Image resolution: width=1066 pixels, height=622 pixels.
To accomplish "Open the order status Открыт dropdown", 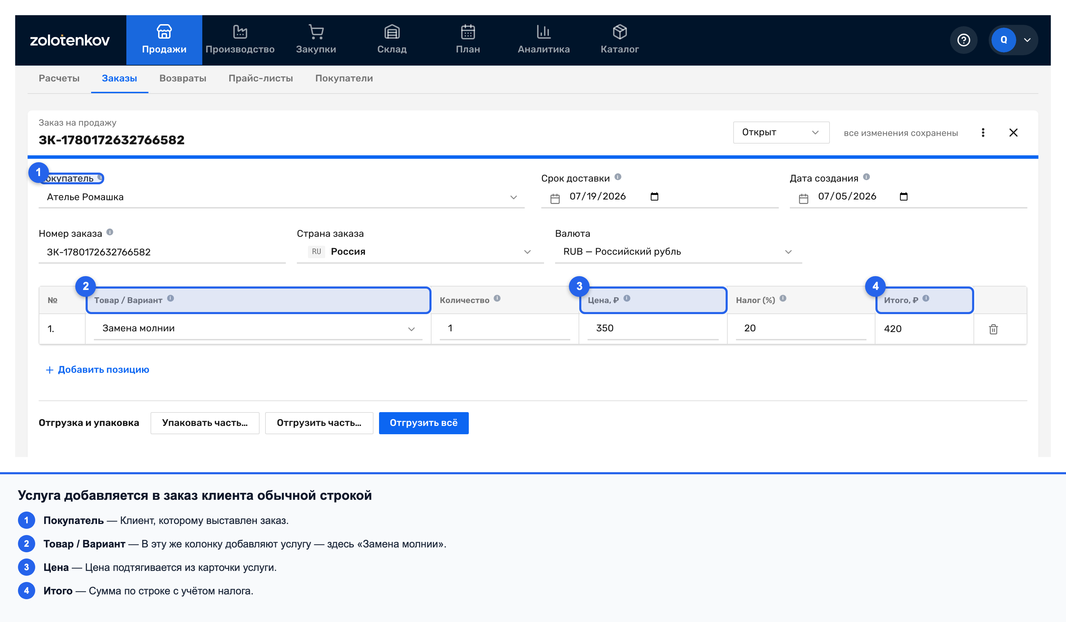I will click(x=781, y=132).
